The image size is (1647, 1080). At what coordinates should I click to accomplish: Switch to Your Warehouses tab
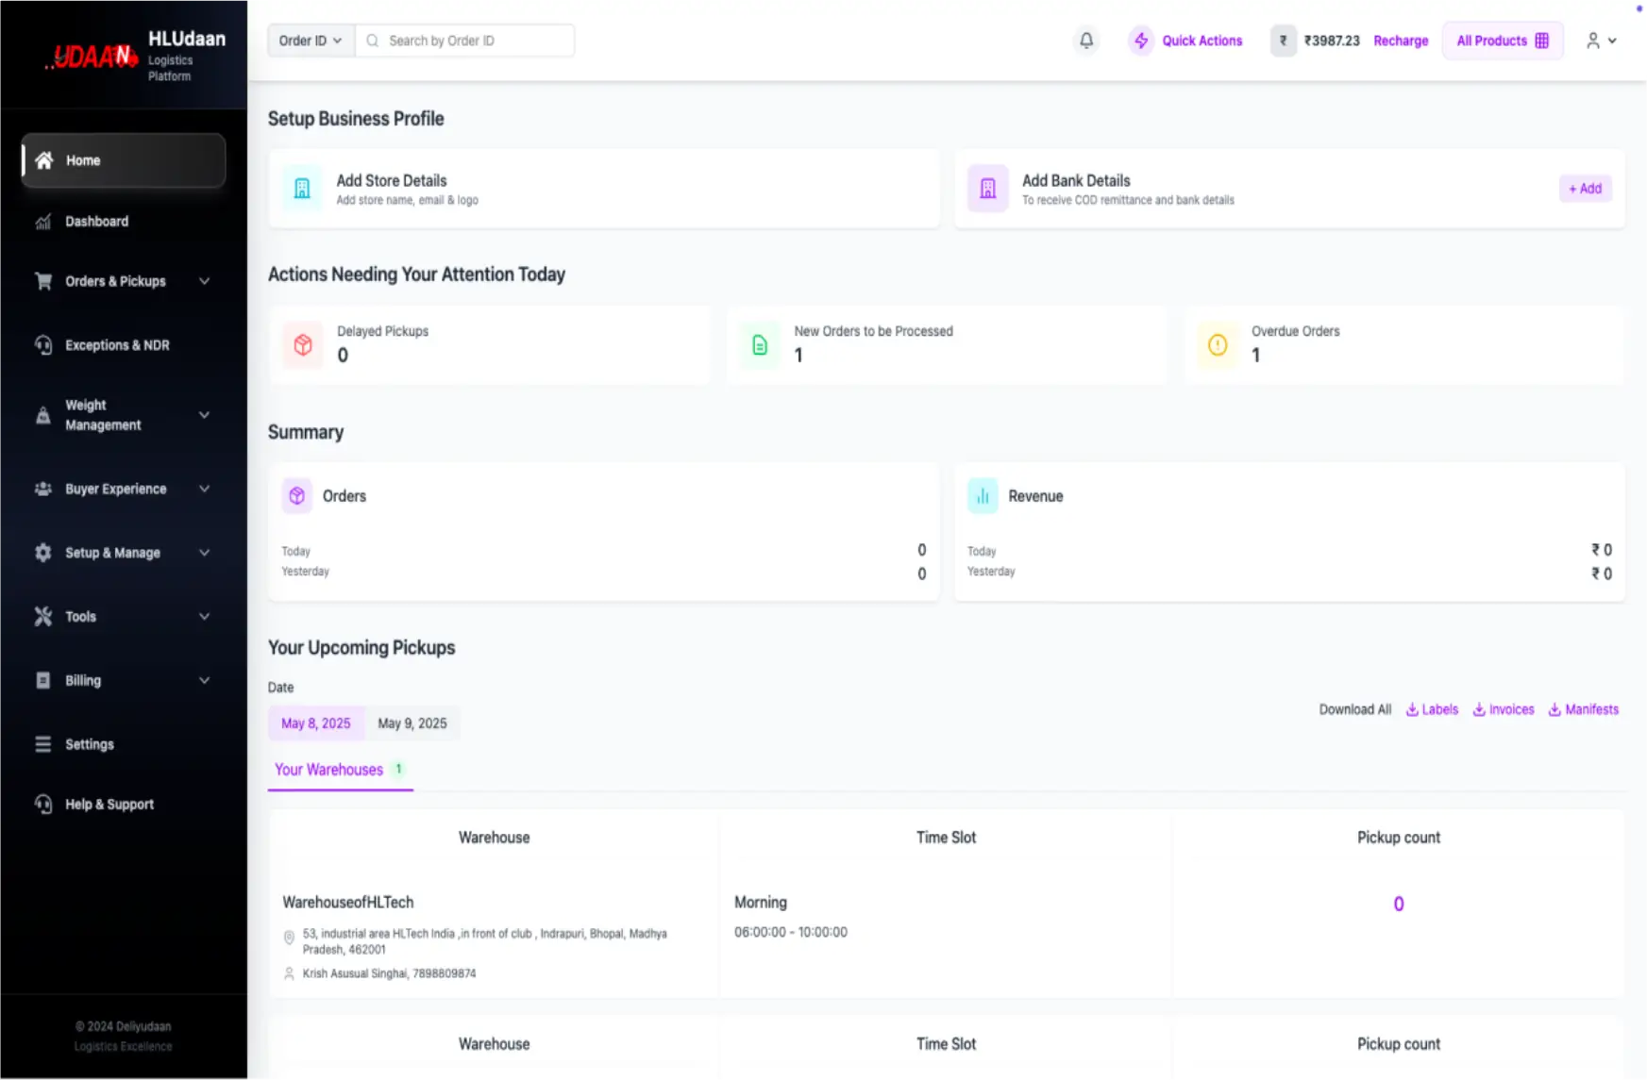click(340, 770)
